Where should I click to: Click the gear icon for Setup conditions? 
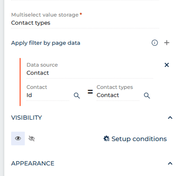tap(107, 138)
